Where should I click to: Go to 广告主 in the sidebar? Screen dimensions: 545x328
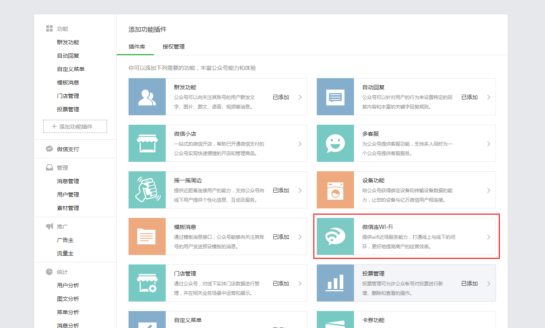(x=65, y=240)
